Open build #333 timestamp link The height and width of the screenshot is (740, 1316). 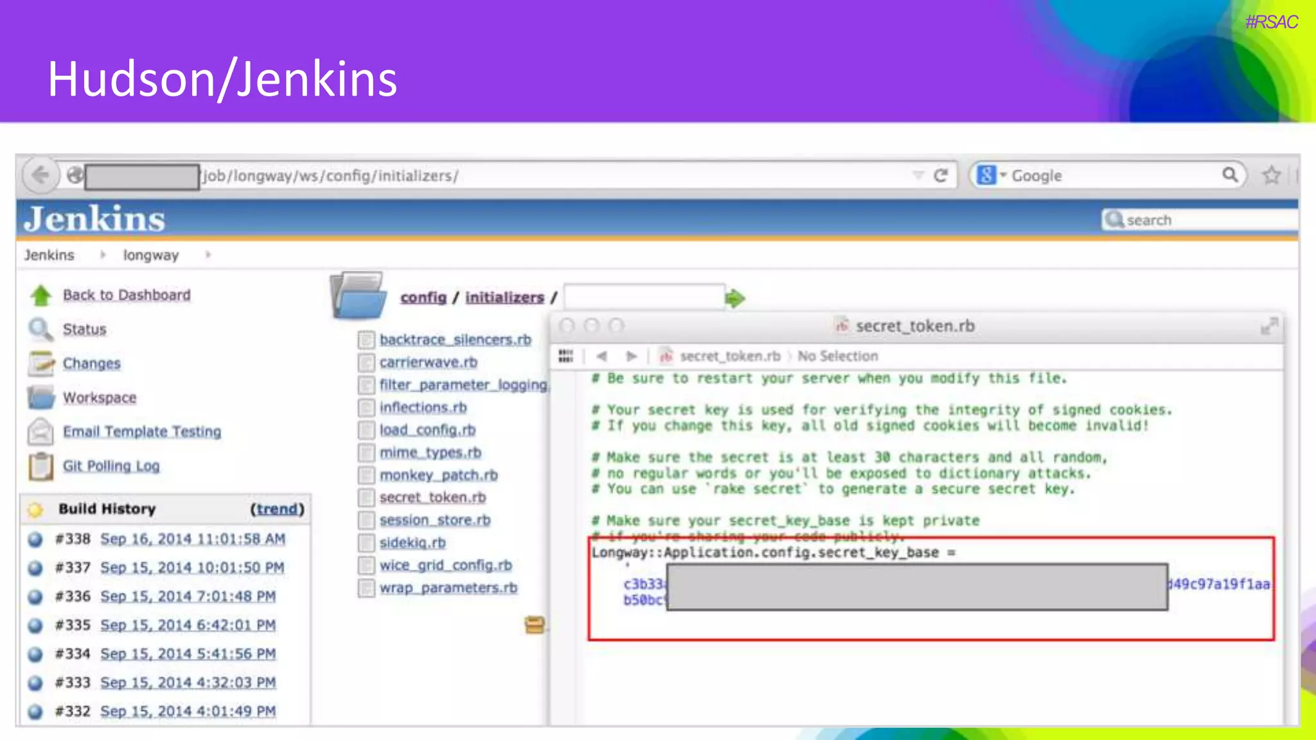tap(188, 682)
